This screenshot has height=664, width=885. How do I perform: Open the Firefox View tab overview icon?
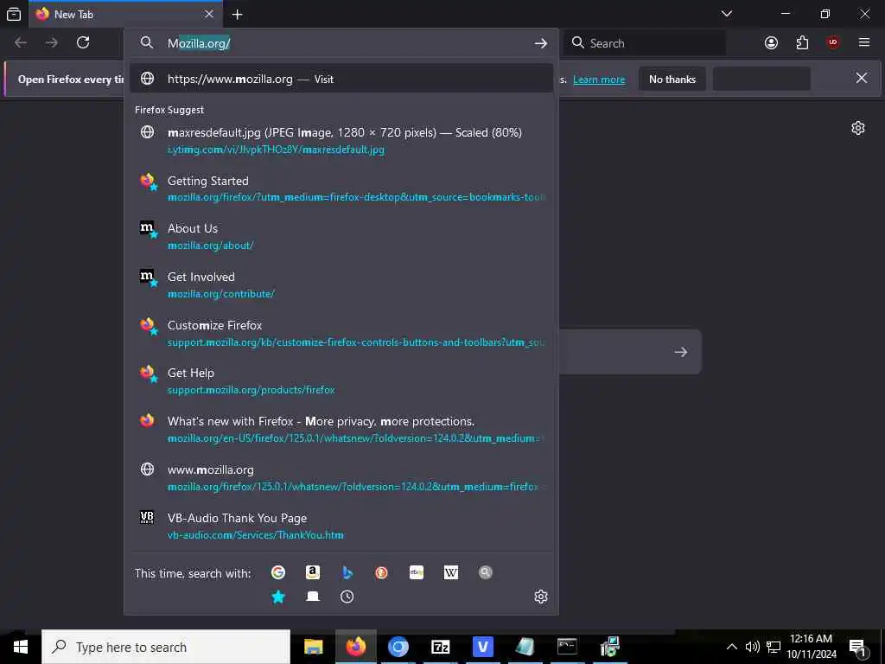tap(14, 14)
